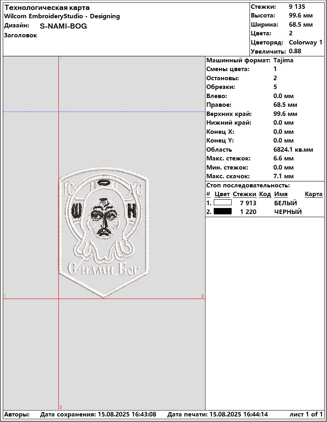Image resolution: width=327 pixels, height=422 pixels.
Task: Click the Машинный формат label
Action: (x=238, y=60)
